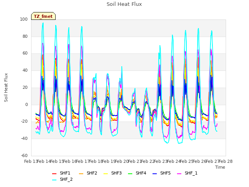Click the -40 y-axis tick label
Image resolution: width=249 pixels, height=187 pixels.
pos(24,139)
